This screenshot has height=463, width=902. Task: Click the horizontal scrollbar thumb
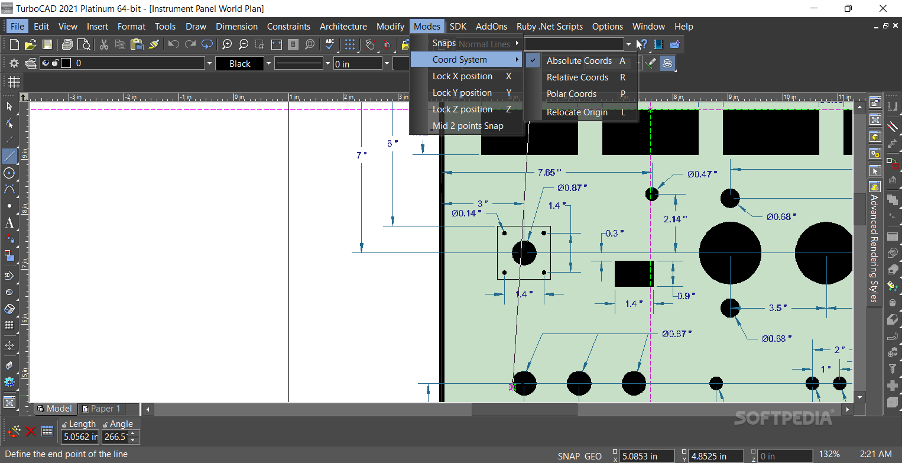pos(524,409)
